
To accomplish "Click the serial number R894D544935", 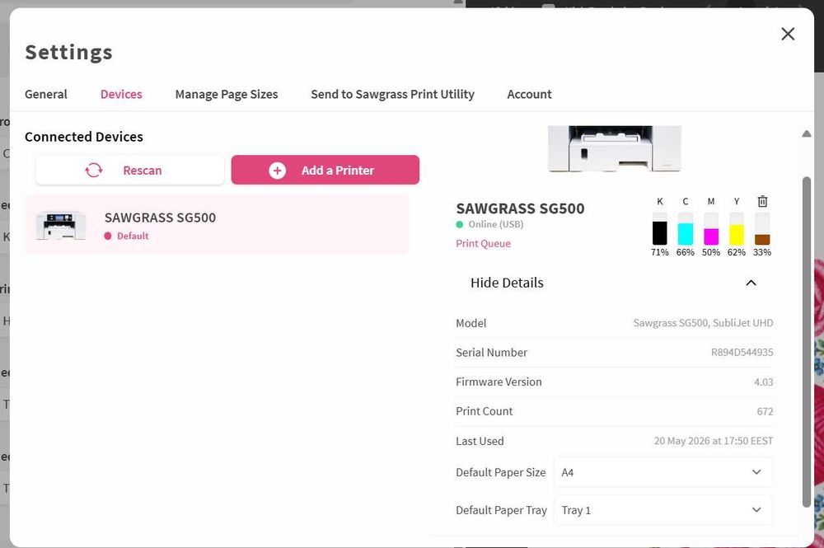I will 742,352.
